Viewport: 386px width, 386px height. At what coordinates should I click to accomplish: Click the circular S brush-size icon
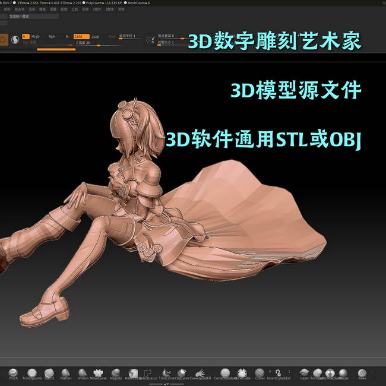pos(150,40)
